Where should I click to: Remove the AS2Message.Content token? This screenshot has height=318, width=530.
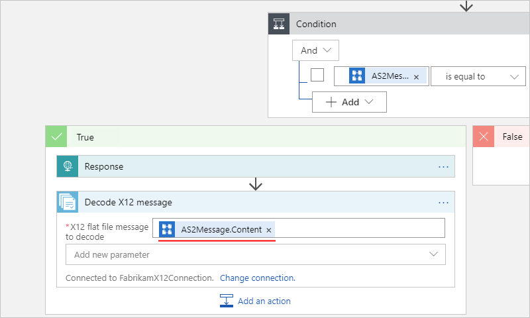268,230
